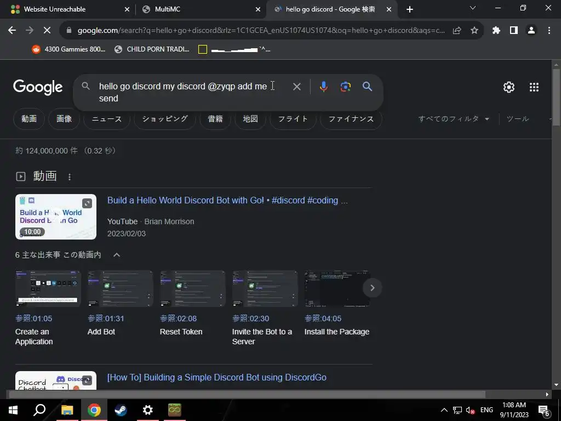Click the Google logo to go home
The image size is (561, 421).
(38, 87)
